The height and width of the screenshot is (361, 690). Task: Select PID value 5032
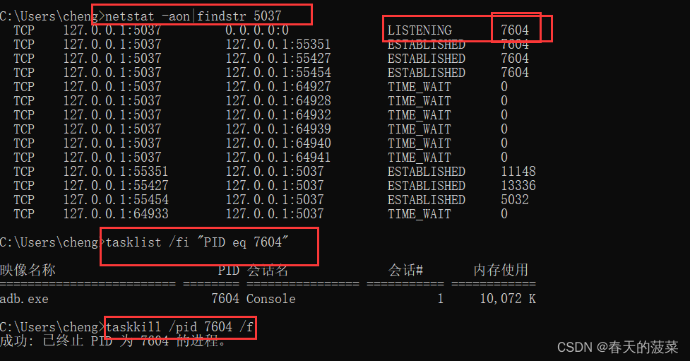515,199
